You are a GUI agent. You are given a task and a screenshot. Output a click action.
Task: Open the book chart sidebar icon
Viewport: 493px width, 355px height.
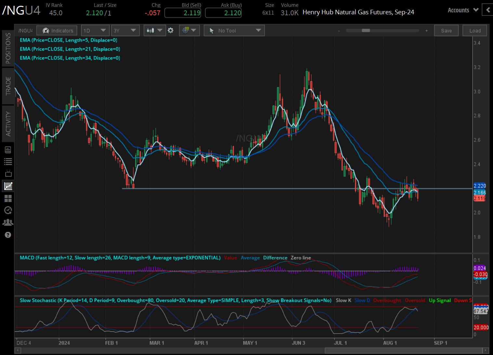coord(8,150)
